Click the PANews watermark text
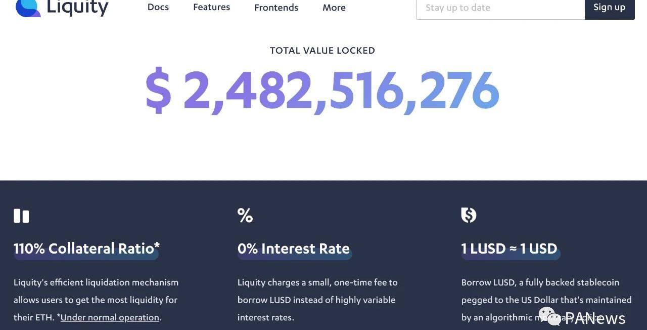The width and height of the screenshot is (647, 330). click(x=596, y=318)
